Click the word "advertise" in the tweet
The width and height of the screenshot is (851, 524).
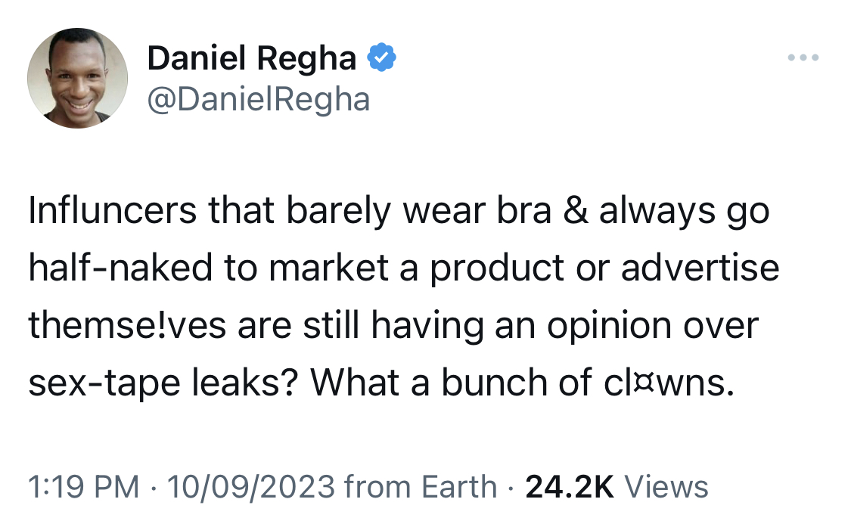700,268
